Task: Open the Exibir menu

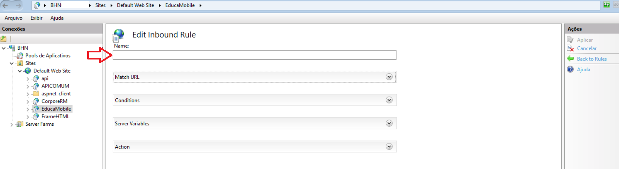Action: pos(36,18)
